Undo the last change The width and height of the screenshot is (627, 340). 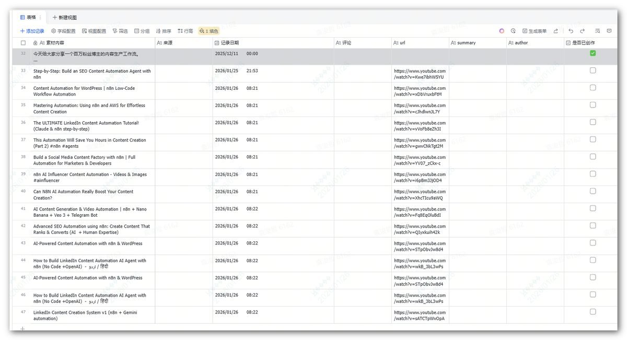click(571, 31)
